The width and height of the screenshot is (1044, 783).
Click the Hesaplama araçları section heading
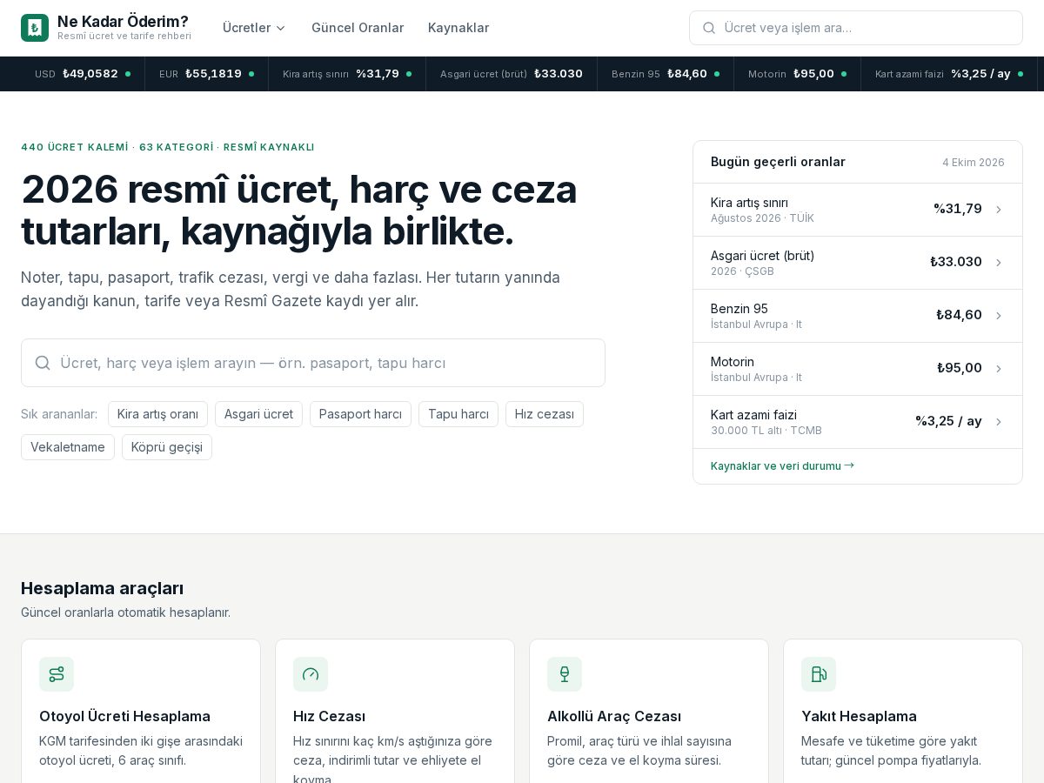(x=102, y=588)
